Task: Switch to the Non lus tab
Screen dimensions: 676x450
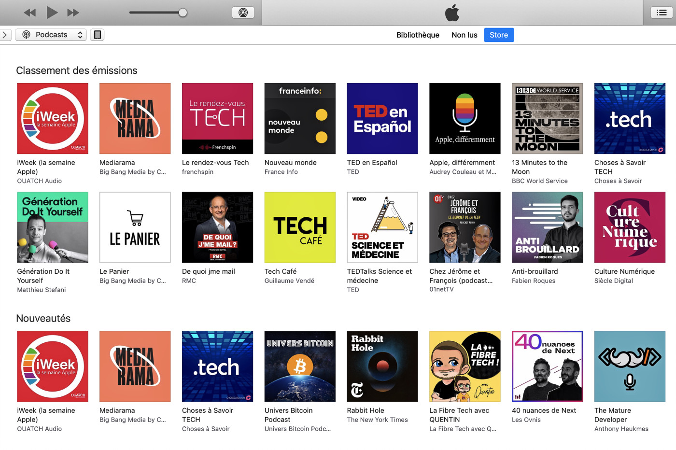Action: (x=464, y=35)
